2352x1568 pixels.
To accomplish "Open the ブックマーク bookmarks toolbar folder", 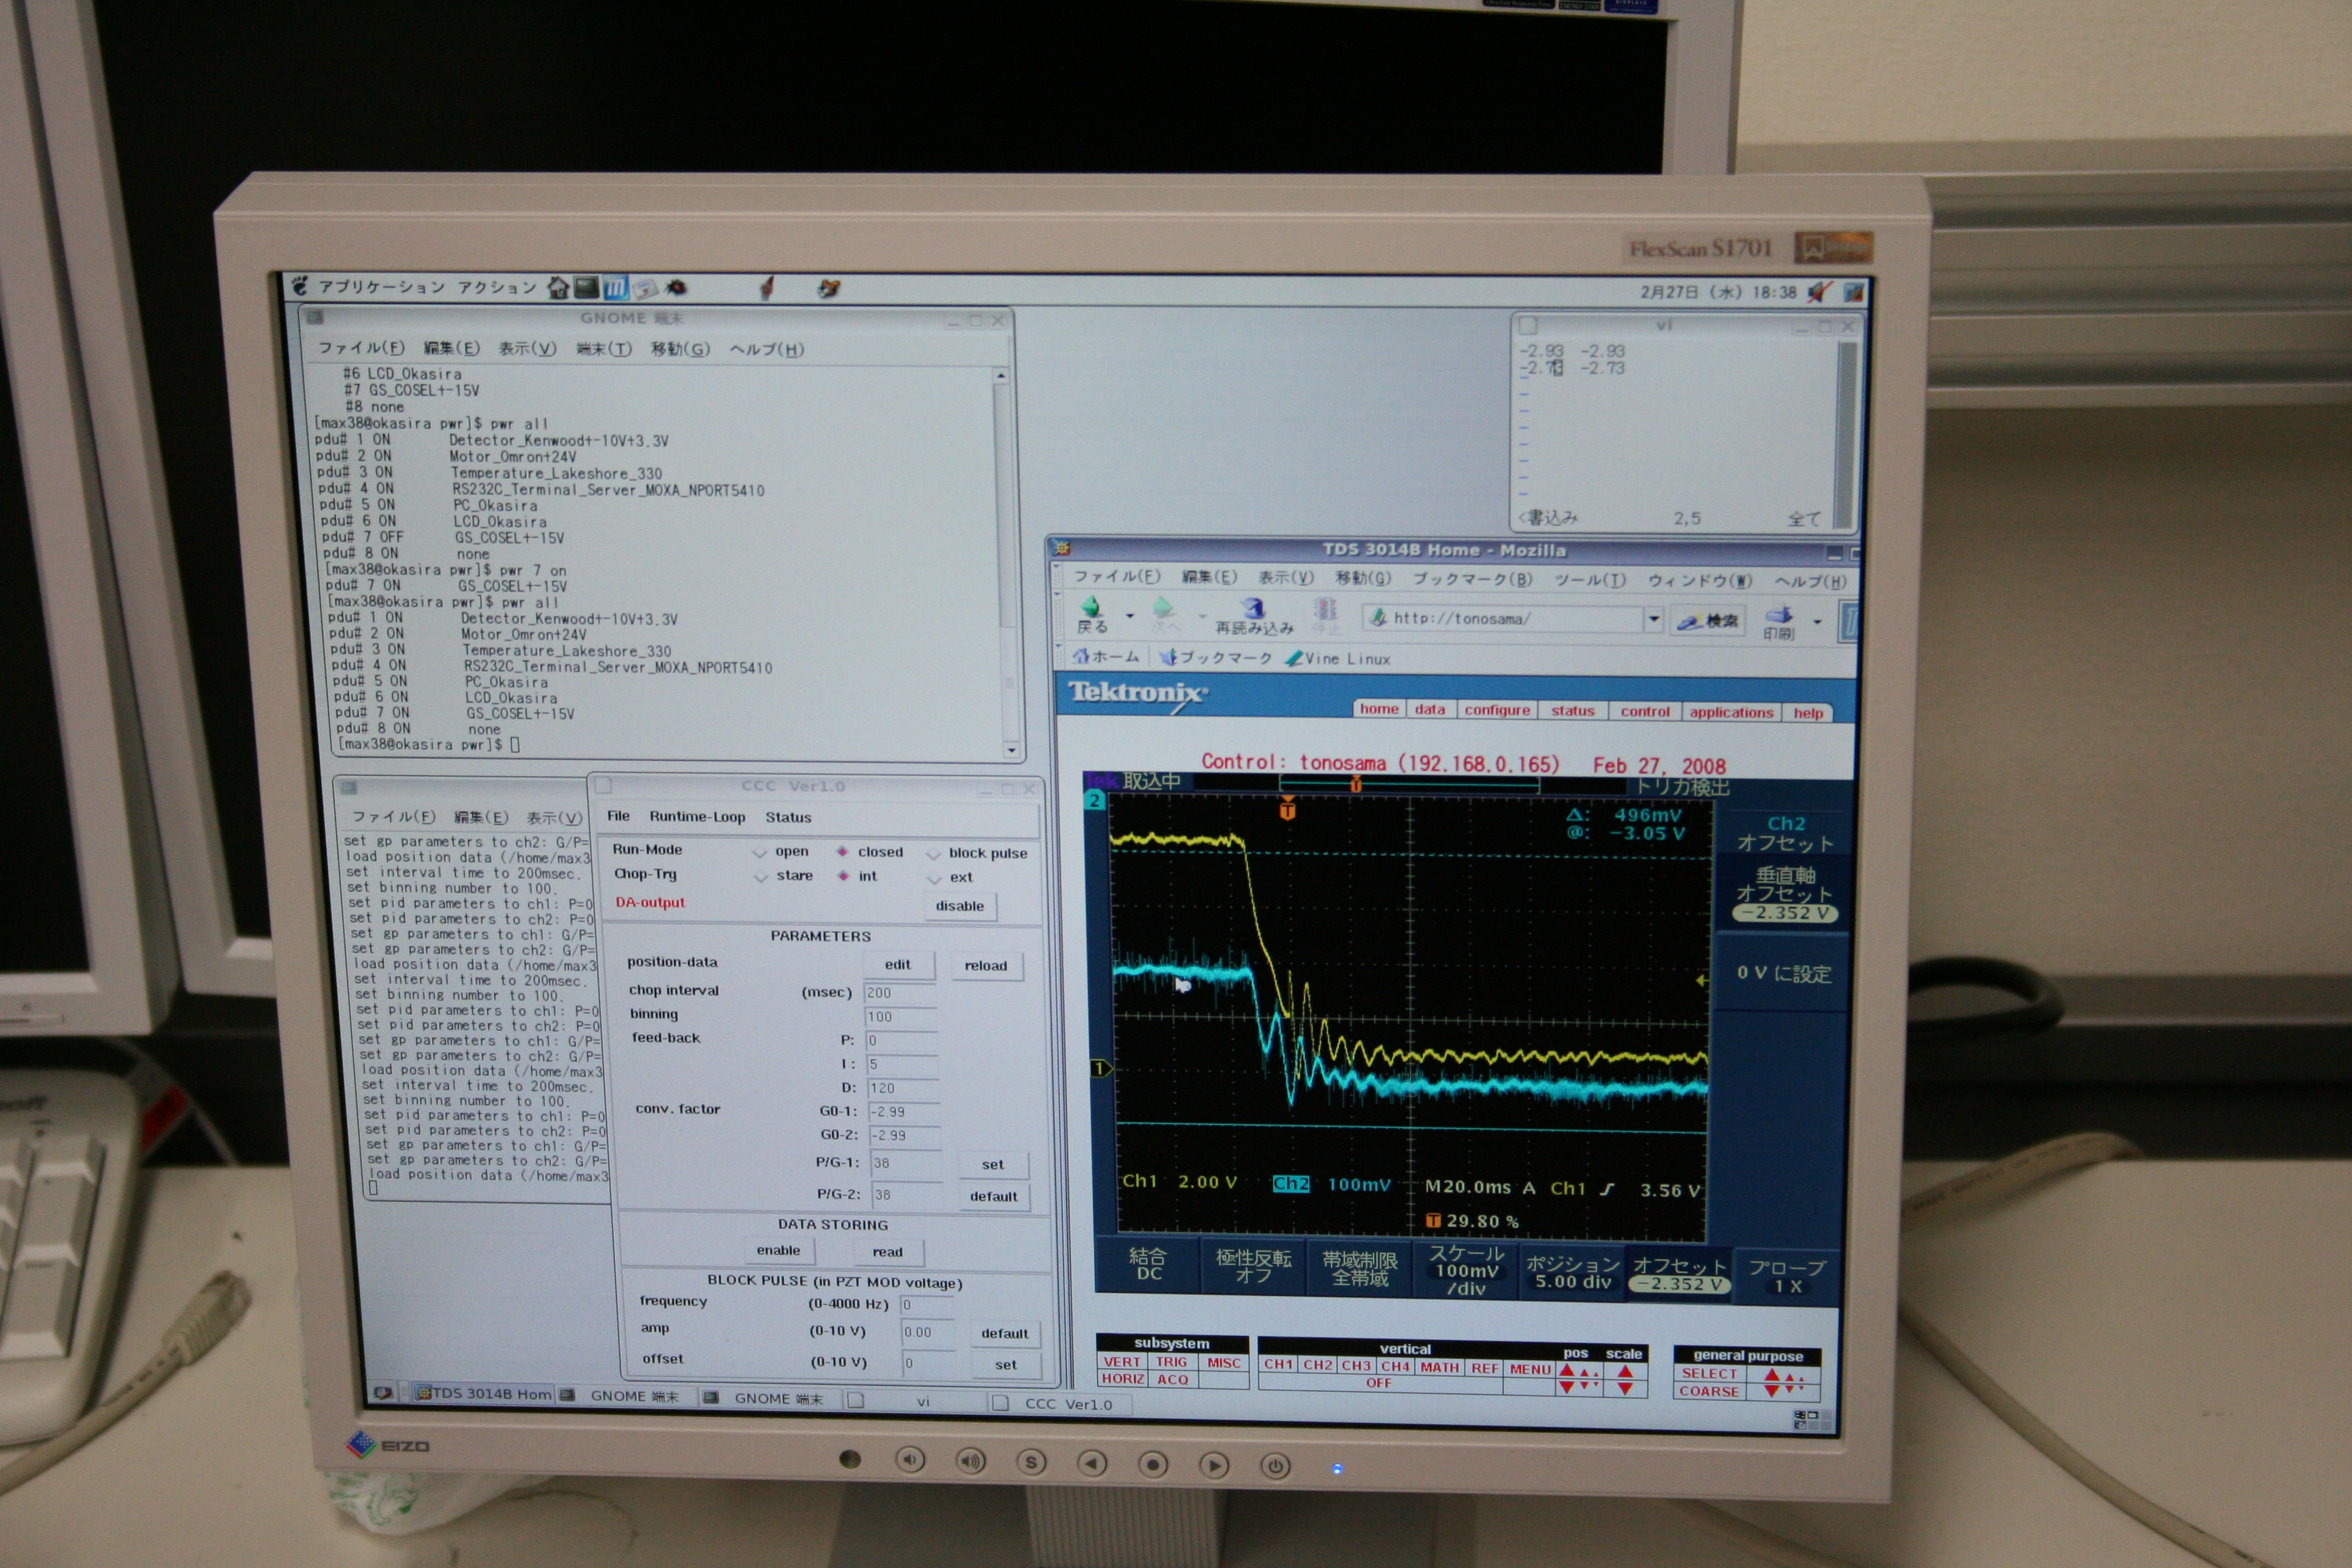I will click(1215, 657).
